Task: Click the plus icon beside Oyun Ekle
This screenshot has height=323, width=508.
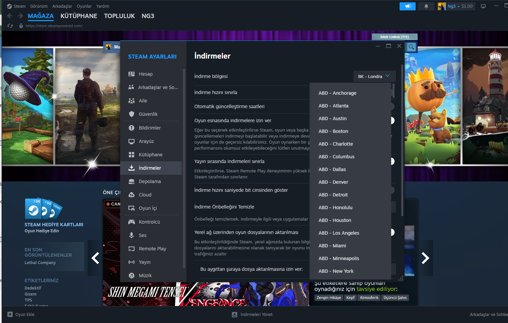Action: click(10, 314)
